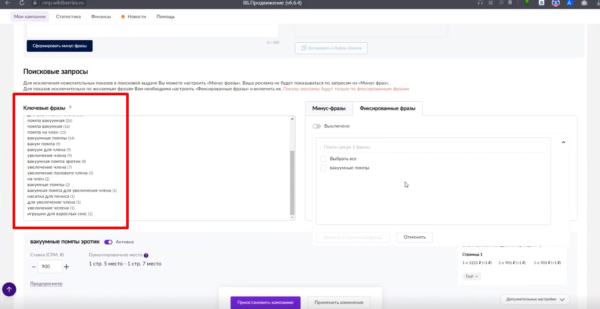Select key phrase 'помпа на член (15)'
Image resolution: width=600 pixels, height=309 pixels.
coord(47,132)
